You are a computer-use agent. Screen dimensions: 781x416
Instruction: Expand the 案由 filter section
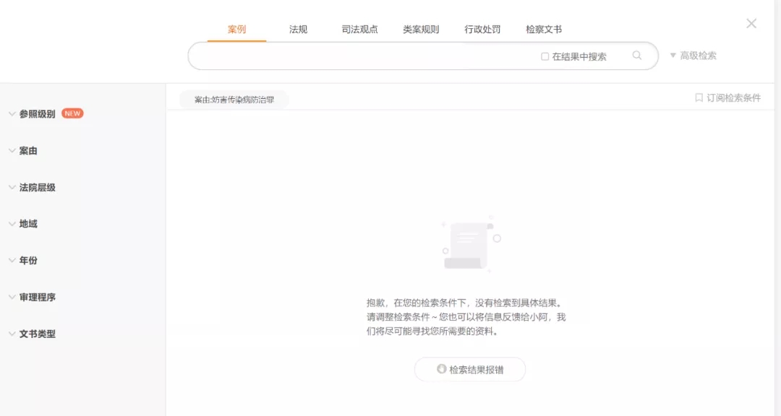(x=27, y=151)
